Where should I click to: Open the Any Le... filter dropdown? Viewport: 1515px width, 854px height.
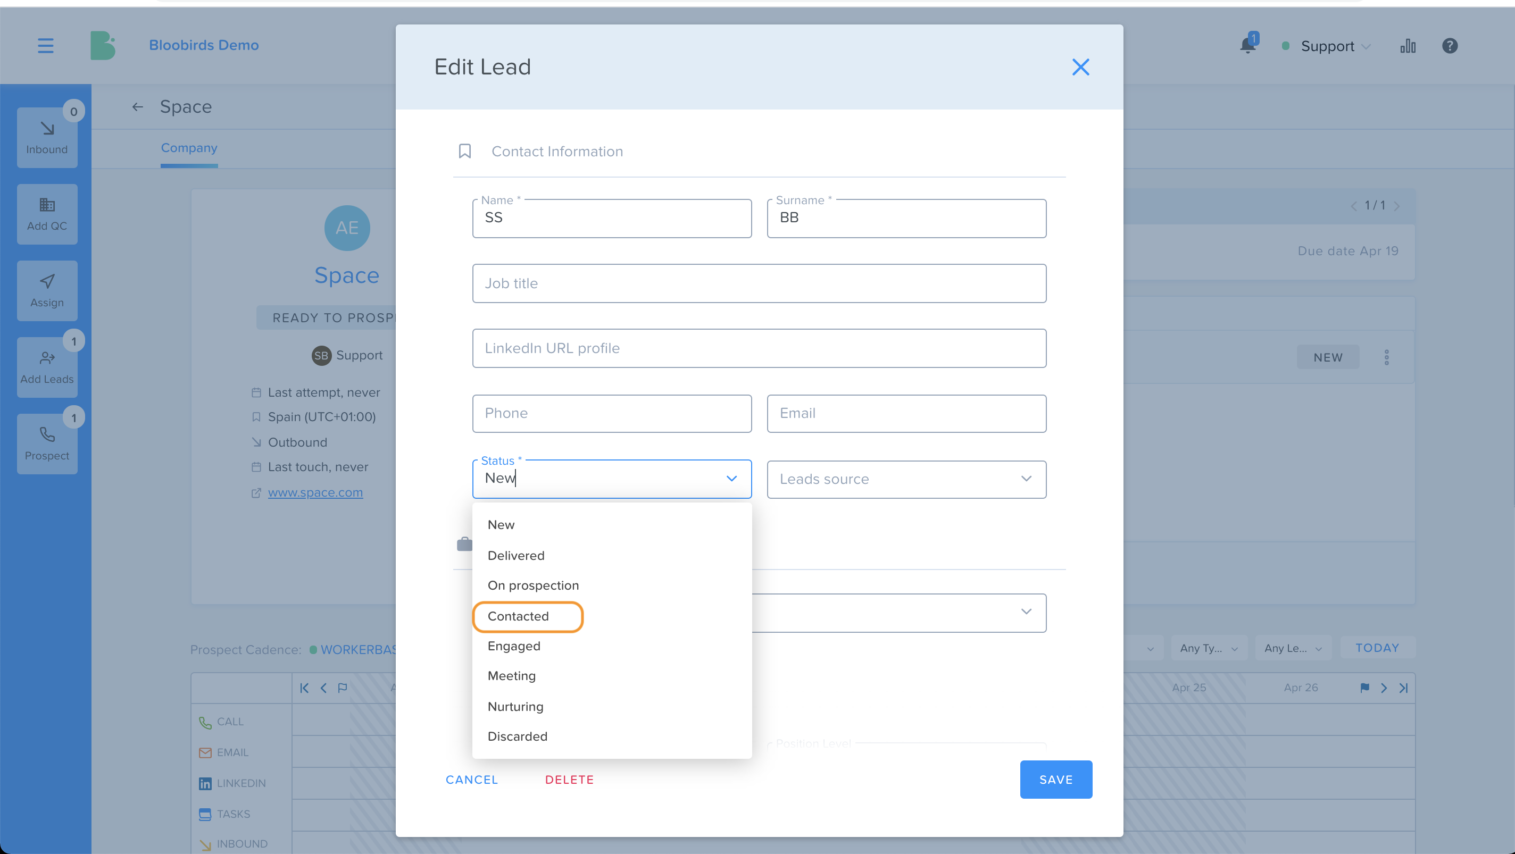[1293, 648]
